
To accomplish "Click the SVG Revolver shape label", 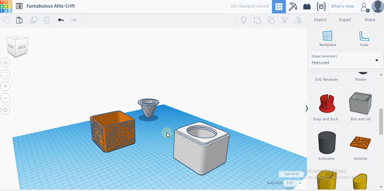I will click(x=326, y=79).
